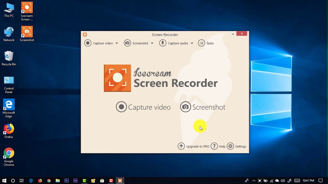Check battery status icon in tray
328x184 pixels.
point(265,180)
